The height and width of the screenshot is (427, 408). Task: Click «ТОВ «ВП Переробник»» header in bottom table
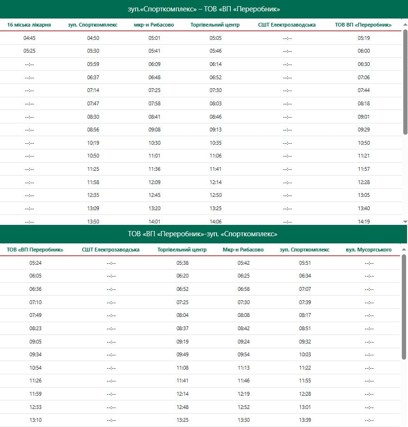click(x=35, y=250)
